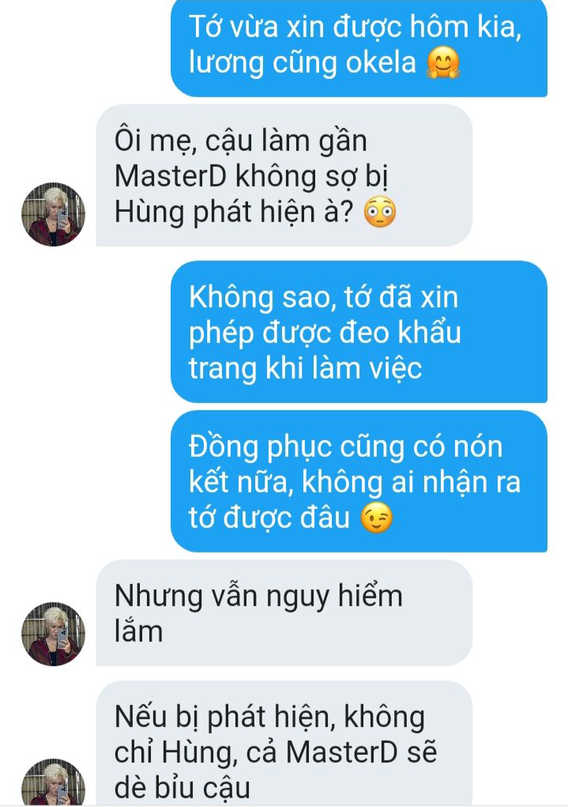Tap the winking emoji after được đâu
Viewport: 568px width, 807px height.
tap(376, 517)
